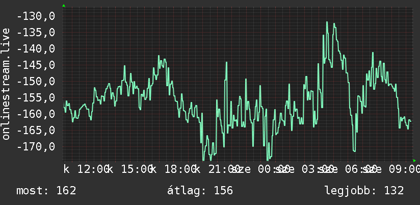Click the -155,0 y-axis label
Screen dimensions: 420x205
[36, 98]
